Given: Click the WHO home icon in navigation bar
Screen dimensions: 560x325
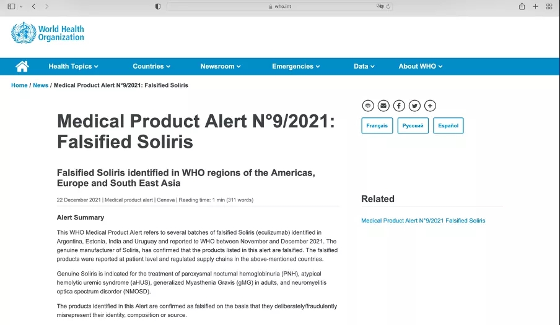Looking at the screenshot, I should point(22,66).
